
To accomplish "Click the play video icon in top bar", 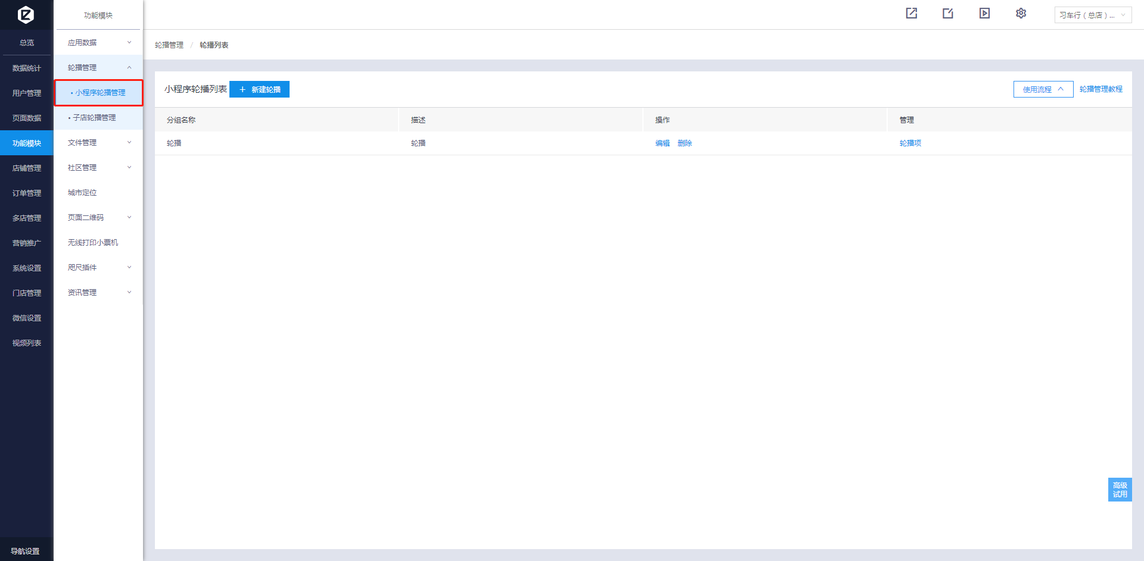I will [x=984, y=14].
